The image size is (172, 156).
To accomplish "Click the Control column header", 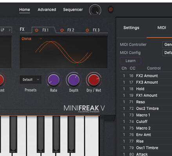I will click(x=154, y=68).
